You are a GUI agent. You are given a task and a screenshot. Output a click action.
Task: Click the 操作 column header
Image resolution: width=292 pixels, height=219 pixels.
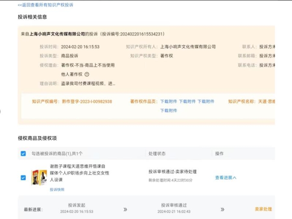point(219,153)
